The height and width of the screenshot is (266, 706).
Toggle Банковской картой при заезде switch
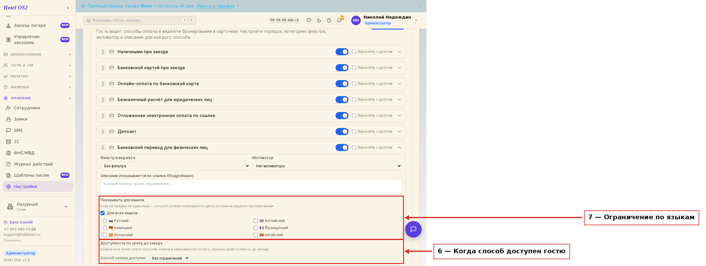(342, 68)
